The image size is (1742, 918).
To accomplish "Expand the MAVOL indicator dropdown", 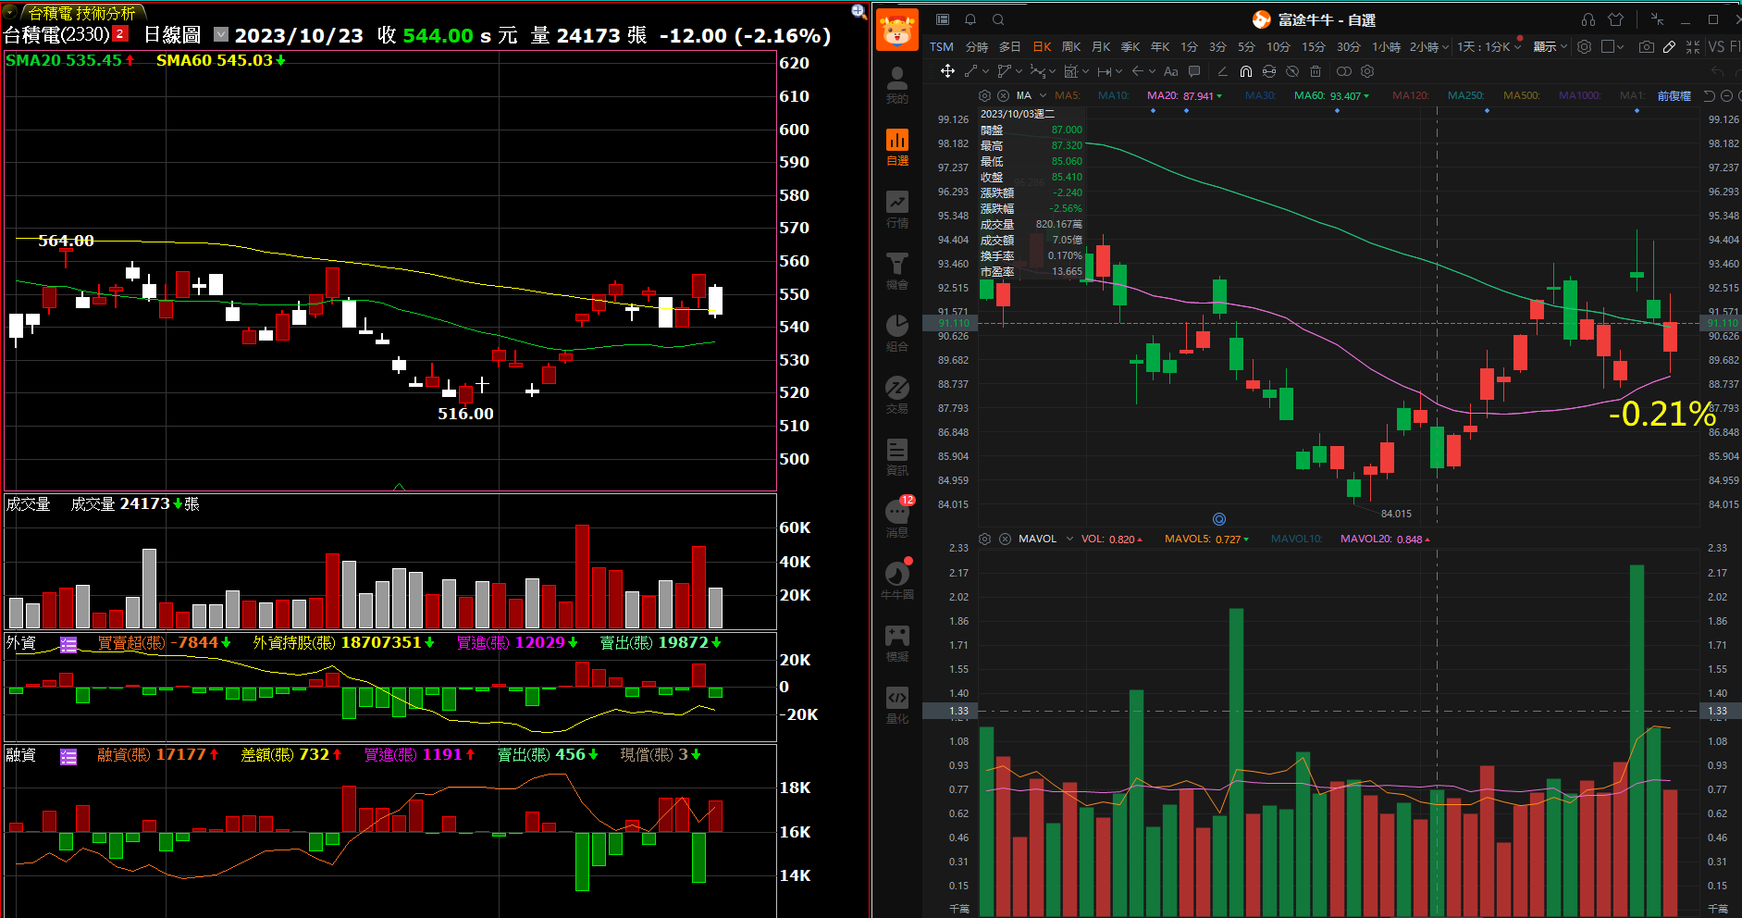I will point(1069,539).
